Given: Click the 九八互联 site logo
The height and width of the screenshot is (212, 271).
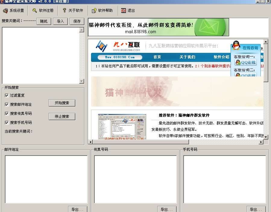Looking at the screenshot, I should point(118,46).
